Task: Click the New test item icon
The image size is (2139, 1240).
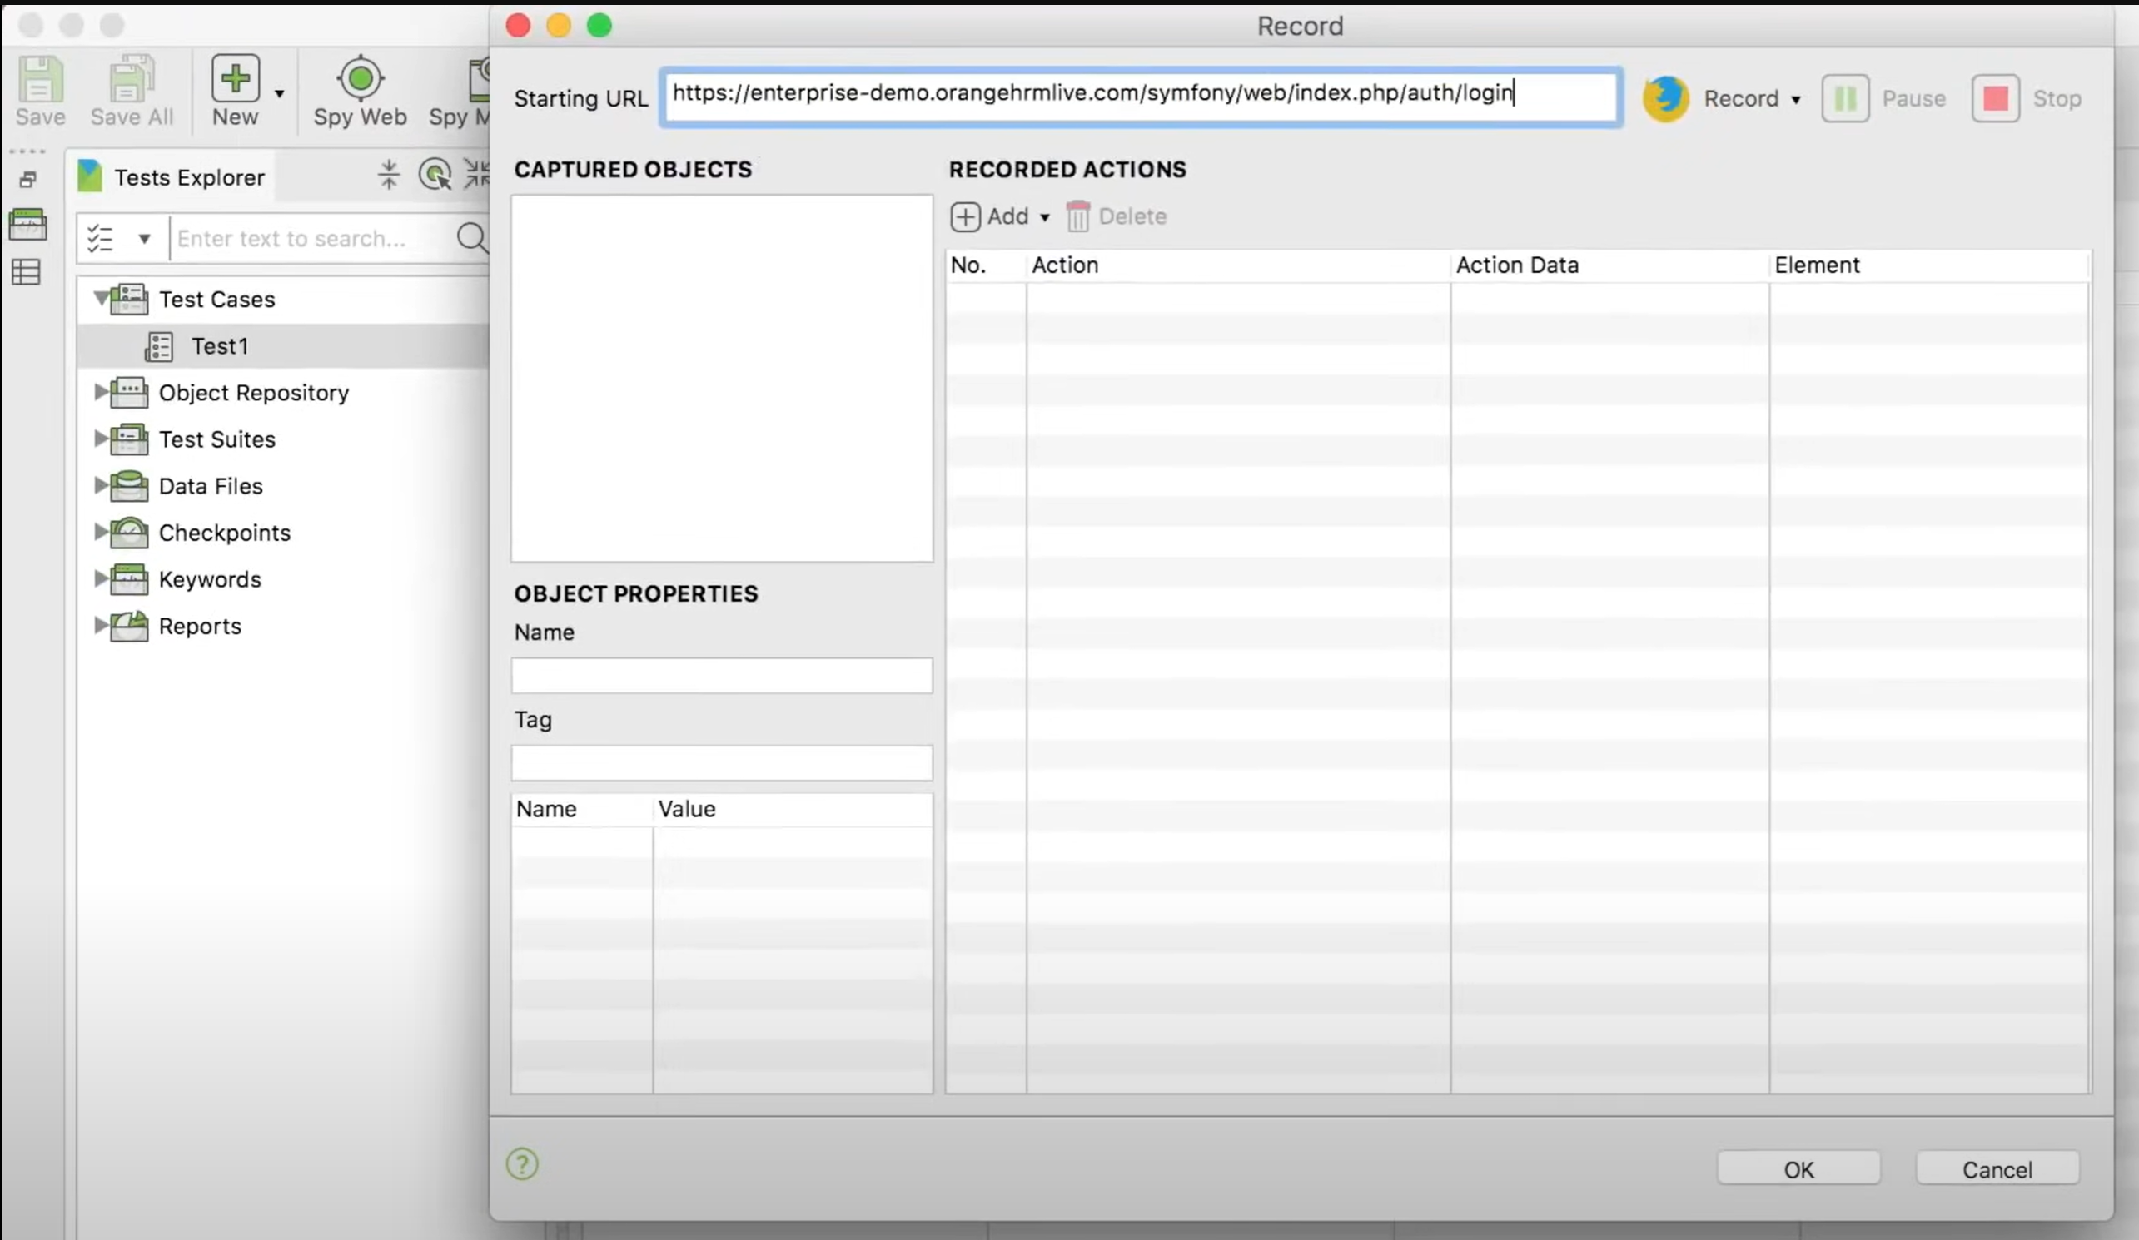Action: click(235, 79)
